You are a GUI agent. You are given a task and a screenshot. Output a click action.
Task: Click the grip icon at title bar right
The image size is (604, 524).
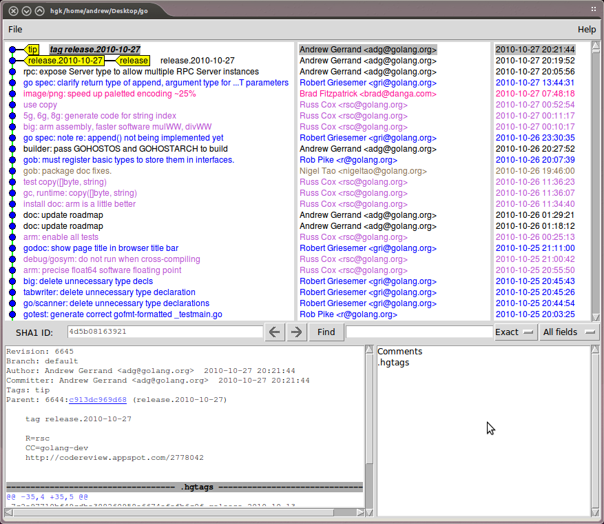[593, 10]
